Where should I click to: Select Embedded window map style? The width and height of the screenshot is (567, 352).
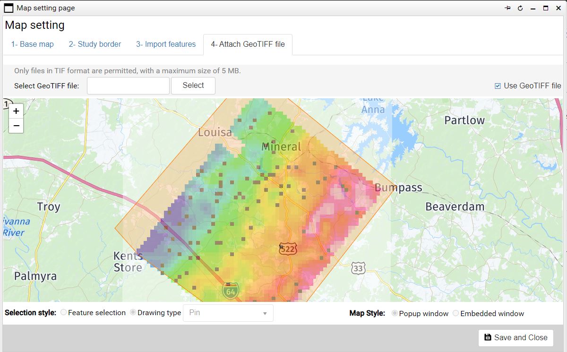[x=455, y=313]
